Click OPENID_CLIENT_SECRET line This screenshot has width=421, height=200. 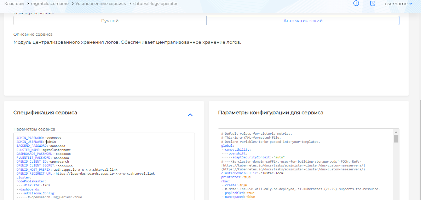coord(45,166)
